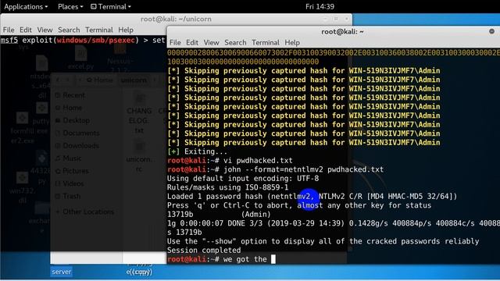Select Recent in file manager sidebar
The width and height of the screenshot is (500, 281).
(73, 95)
